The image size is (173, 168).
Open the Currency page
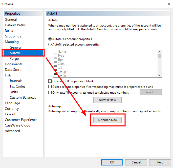click(12, 109)
